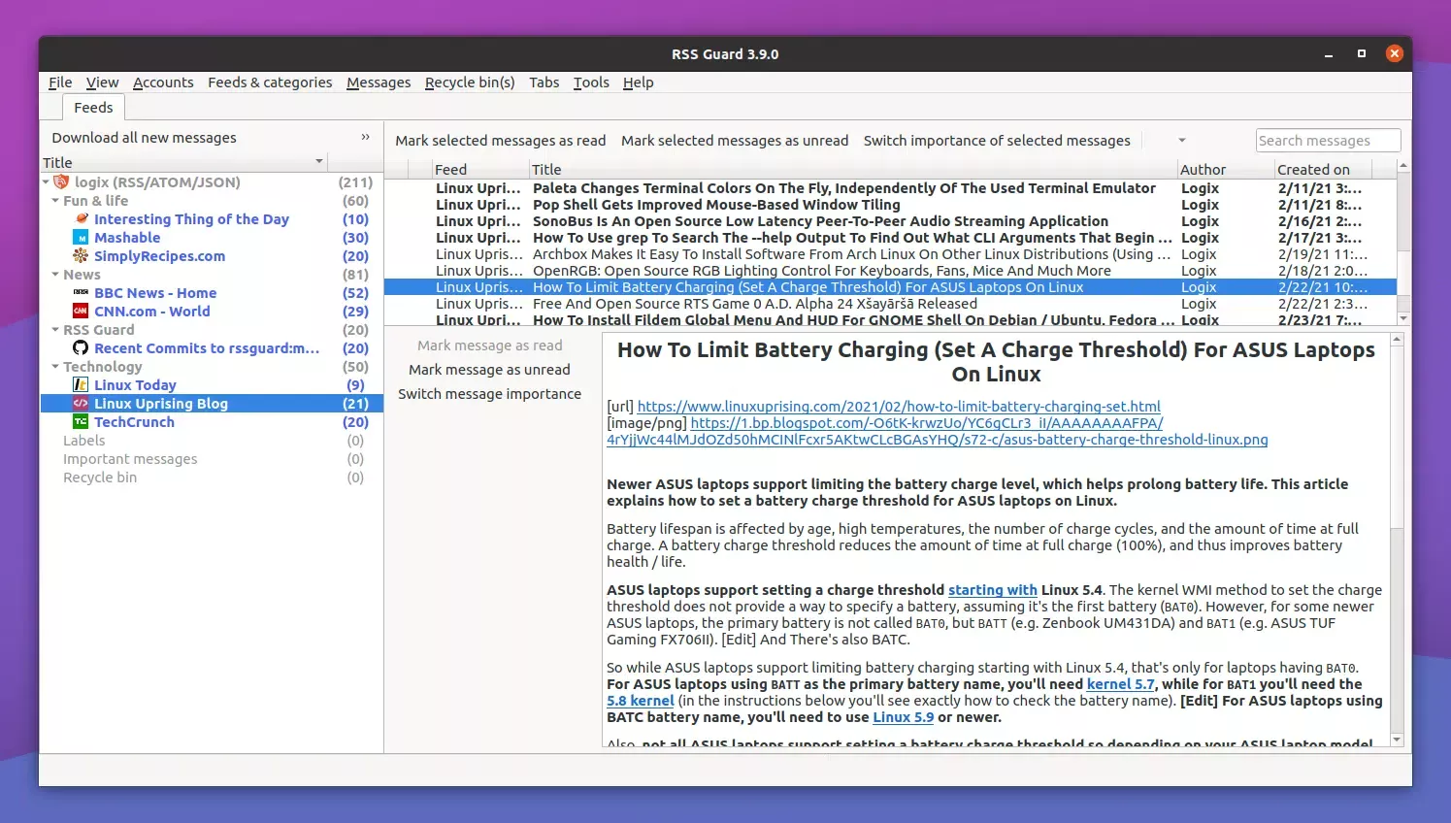Open the Feeds & categories menu
The image size is (1451, 823).
coord(270,82)
